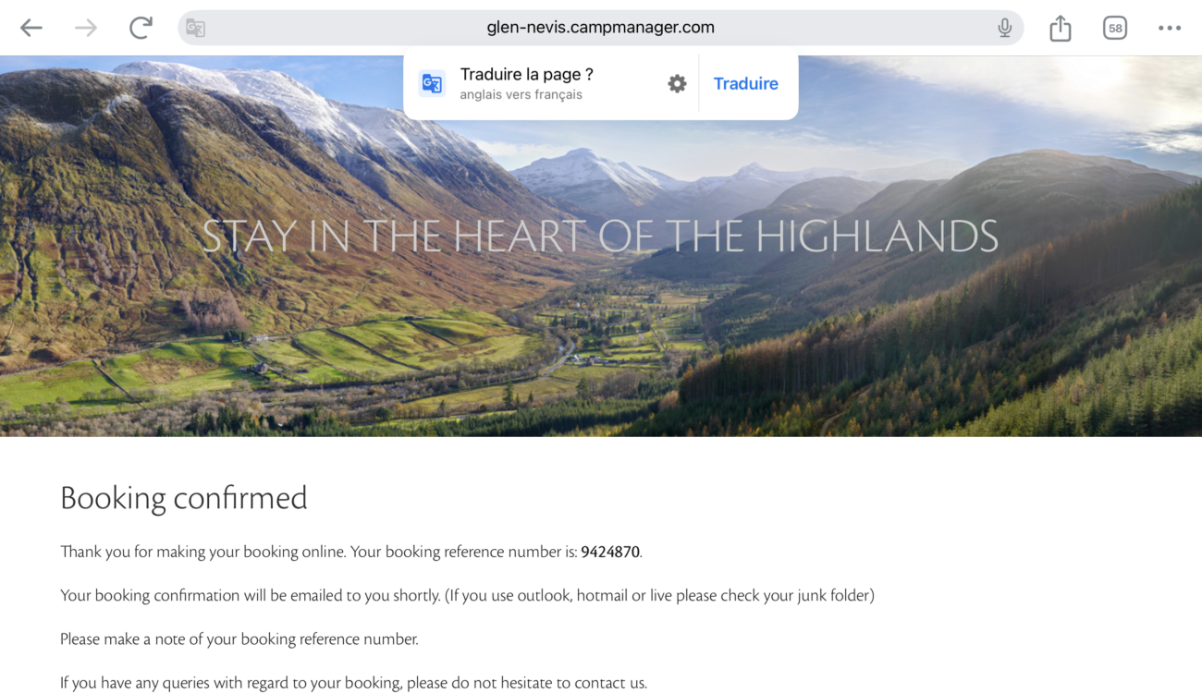Image resolution: width=1202 pixels, height=693 pixels.
Task: Open the tab switcher showing 58 tabs
Action: [x=1115, y=28]
